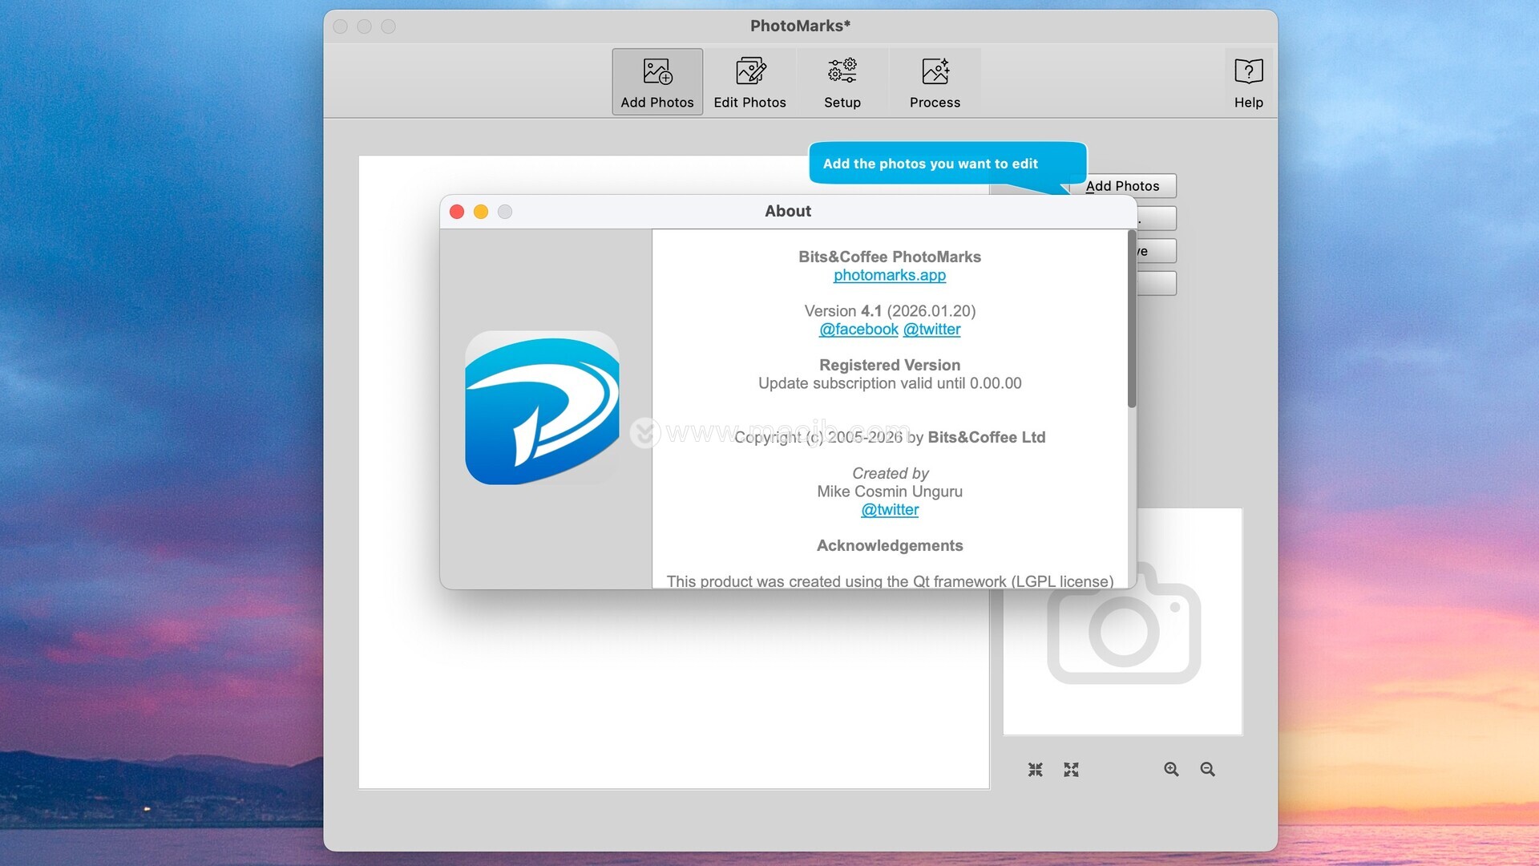Click the fit-to-window shrink arrows icon
This screenshot has height=866, width=1539.
pyautogui.click(x=1036, y=770)
